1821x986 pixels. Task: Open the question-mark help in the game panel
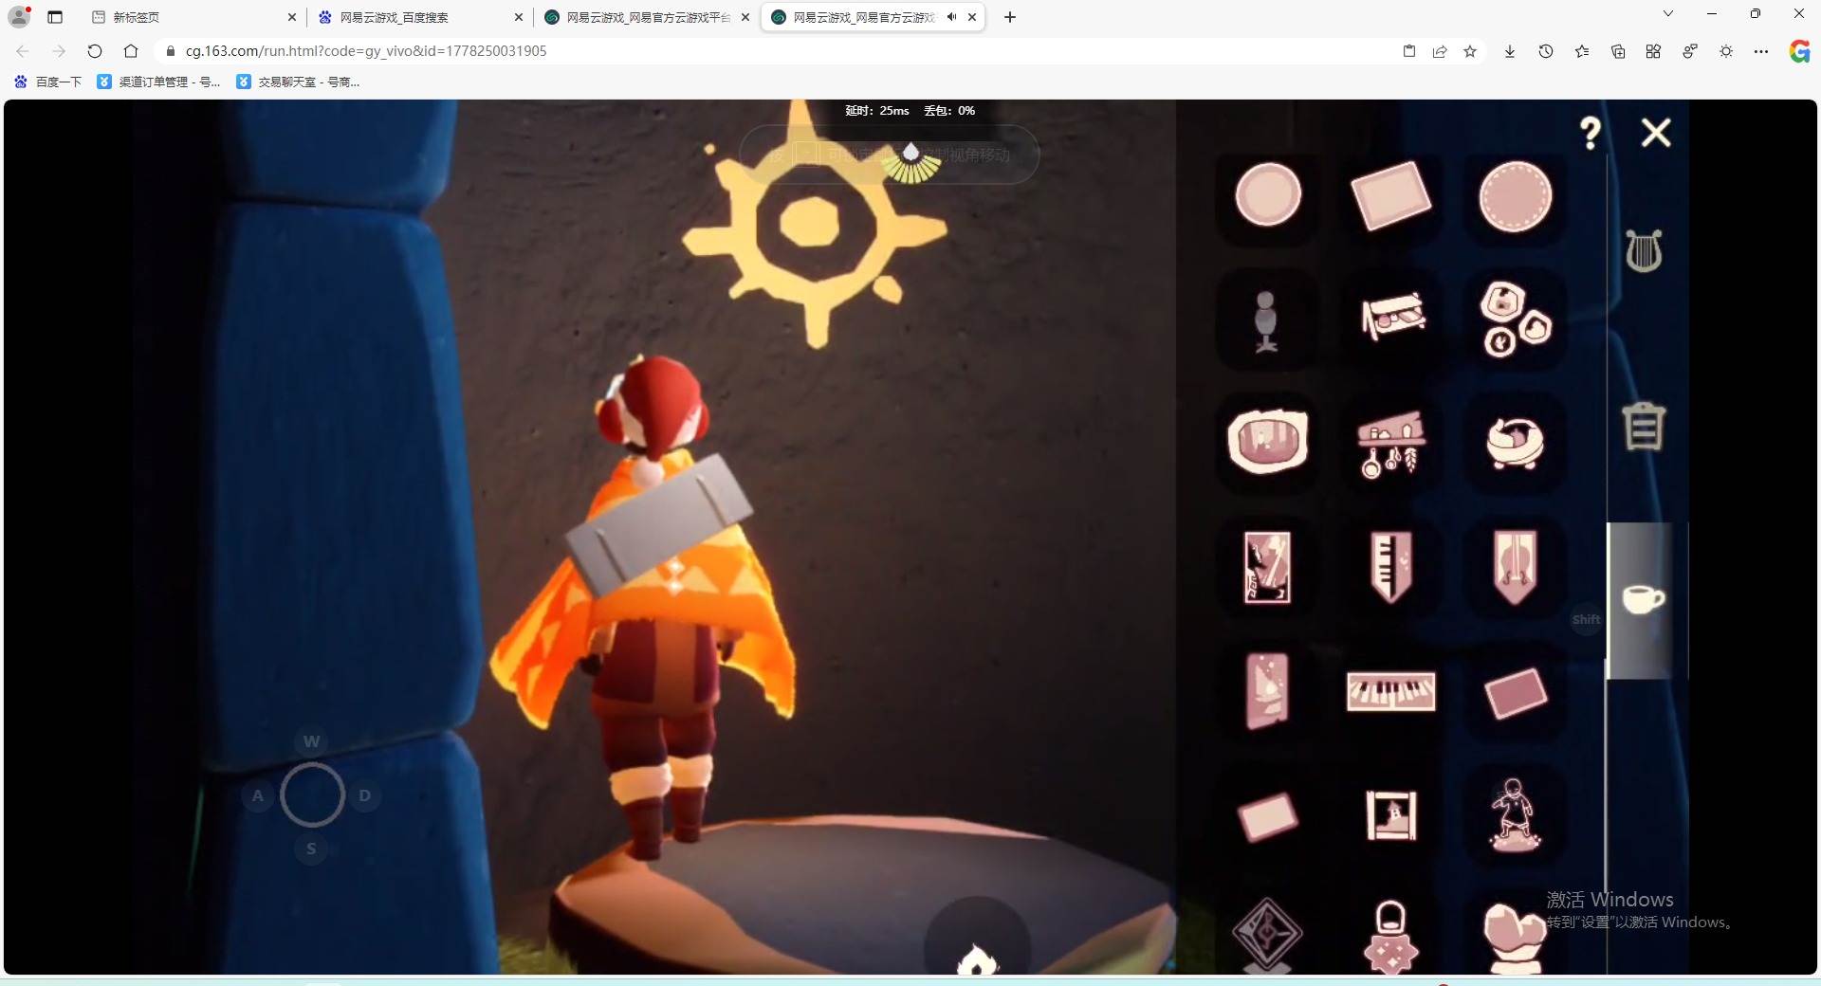tap(1591, 133)
